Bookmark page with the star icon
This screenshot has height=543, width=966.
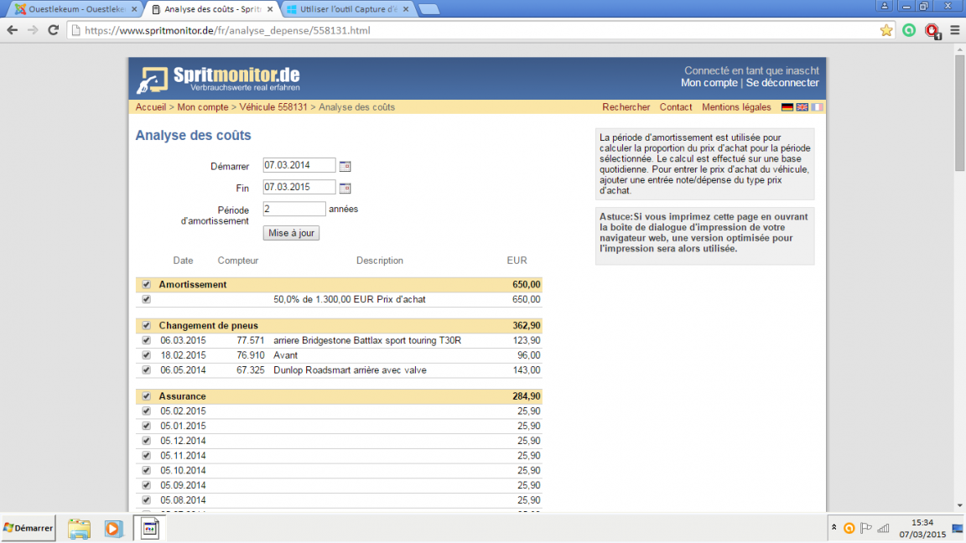pos(886,30)
